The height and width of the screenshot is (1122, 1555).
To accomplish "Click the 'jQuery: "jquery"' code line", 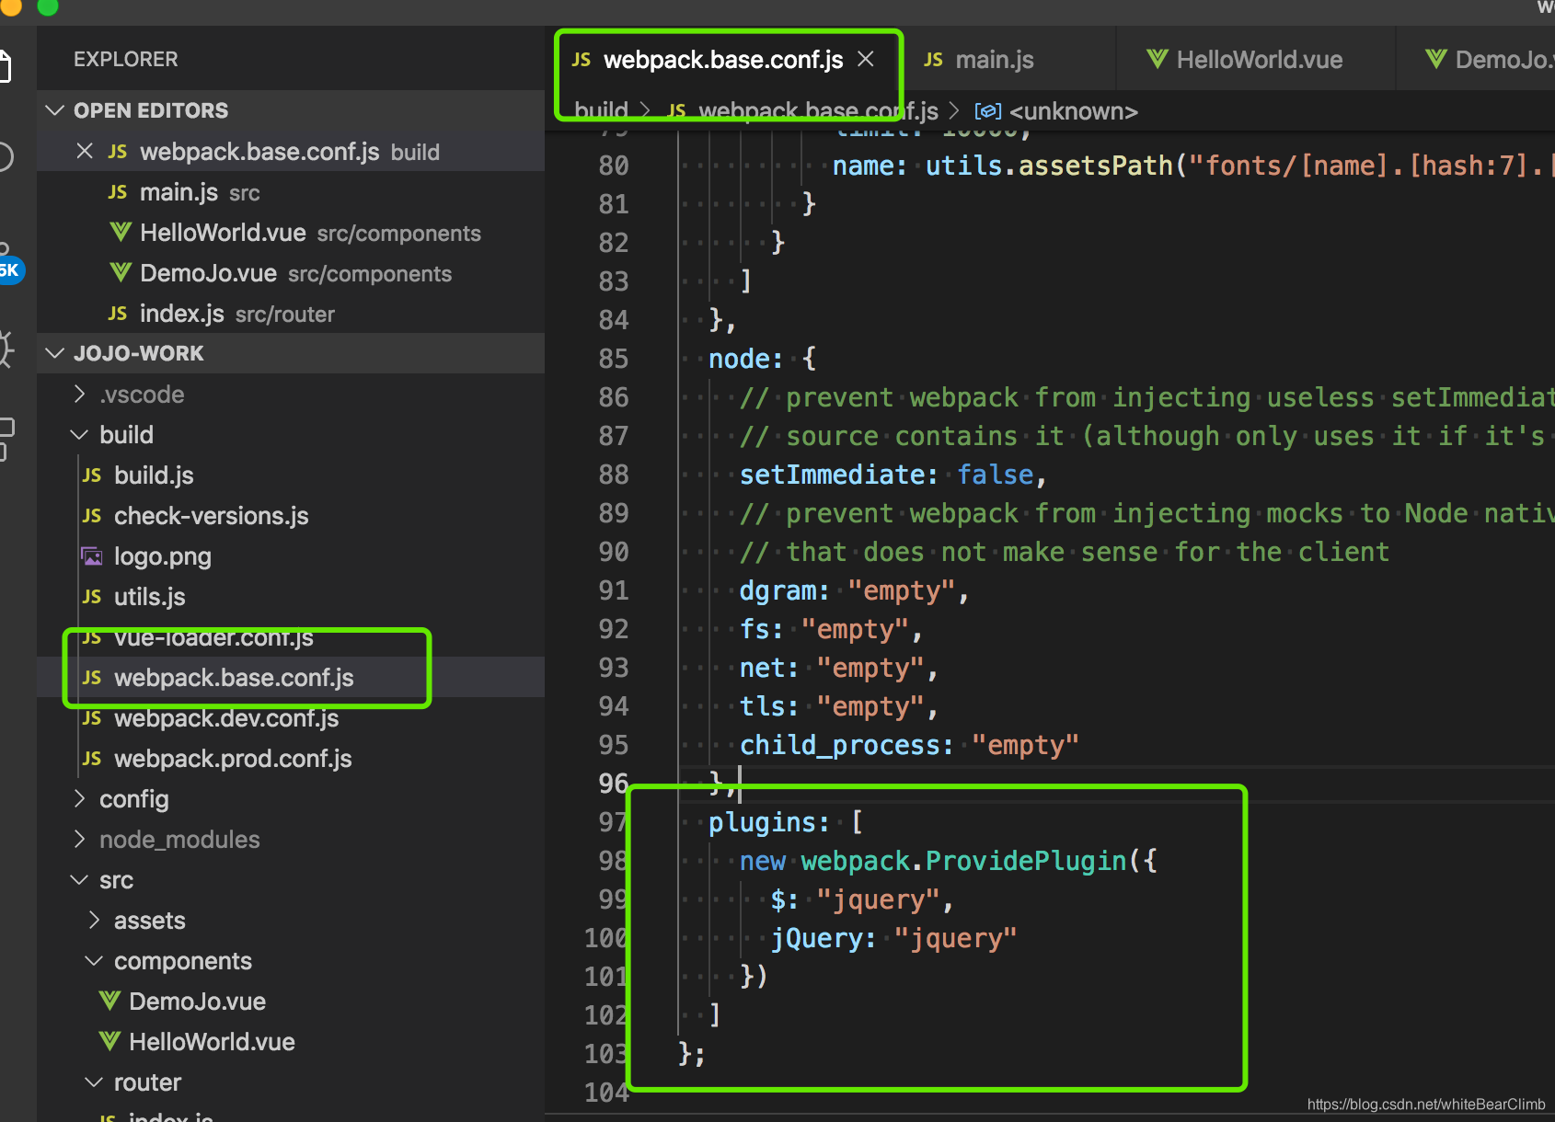I will (x=893, y=938).
